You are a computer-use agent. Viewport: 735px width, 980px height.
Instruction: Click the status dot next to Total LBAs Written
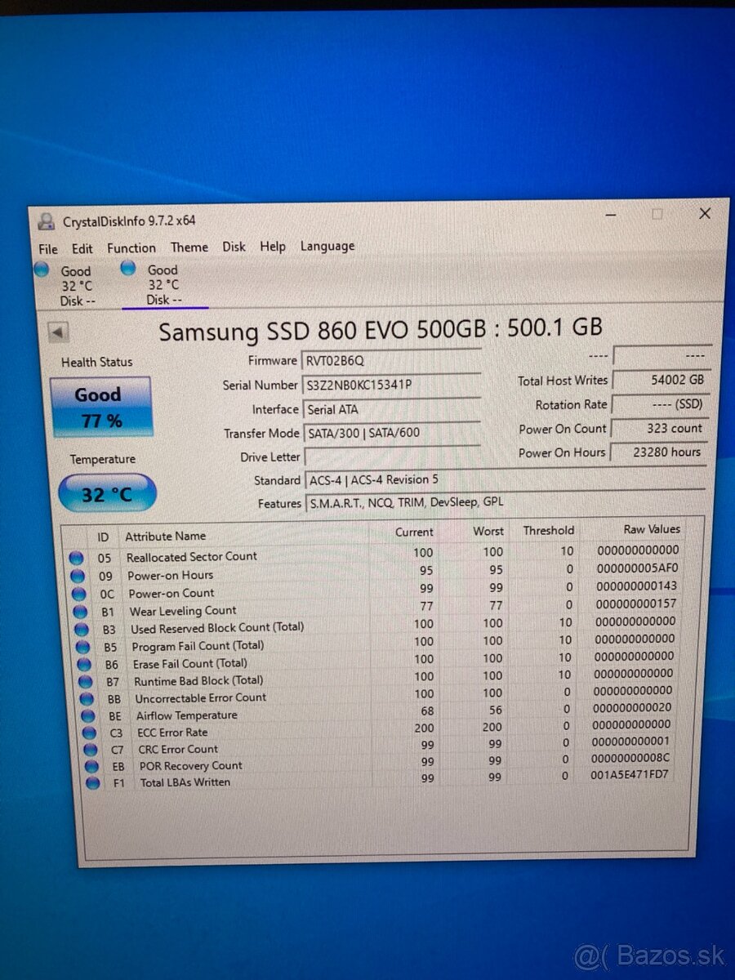click(92, 782)
